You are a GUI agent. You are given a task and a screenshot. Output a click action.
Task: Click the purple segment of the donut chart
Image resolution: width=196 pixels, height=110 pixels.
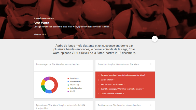[47, 78]
